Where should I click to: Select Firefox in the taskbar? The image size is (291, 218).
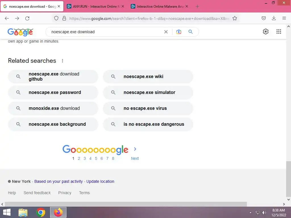(x=58, y=212)
